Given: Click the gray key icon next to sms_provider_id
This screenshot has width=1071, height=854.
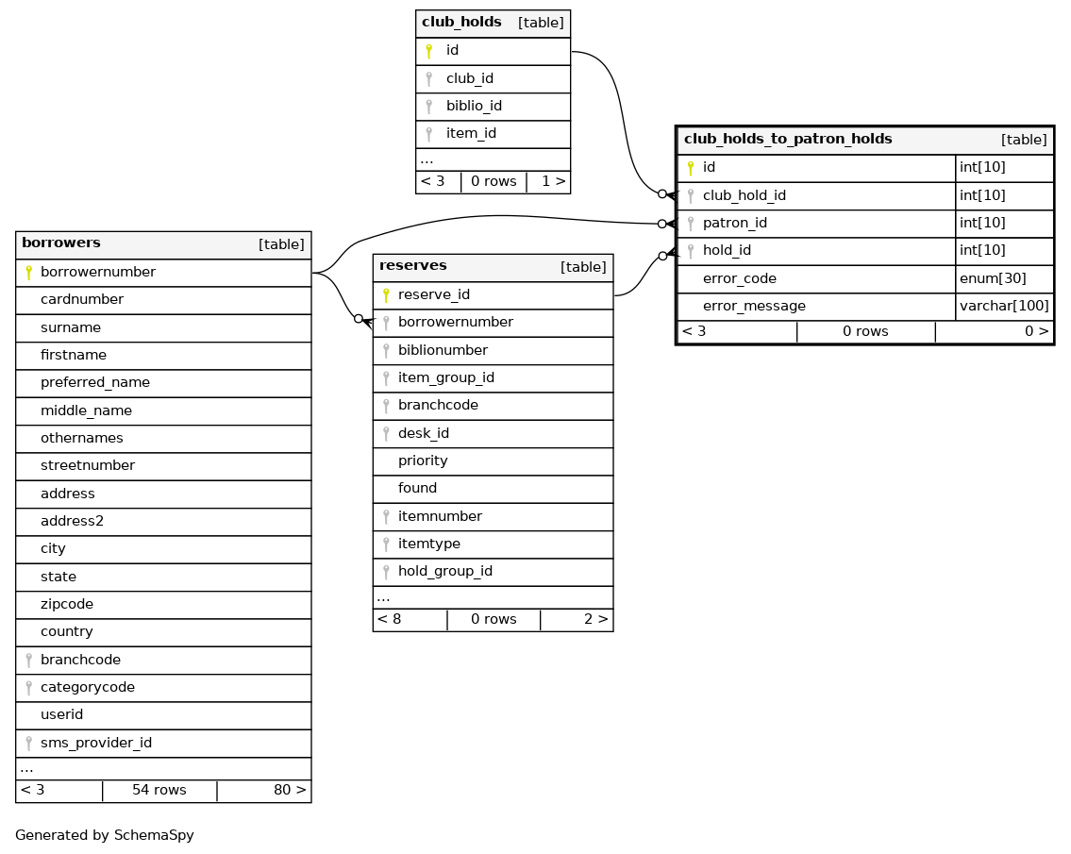Looking at the screenshot, I should pyautogui.click(x=28, y=744).
